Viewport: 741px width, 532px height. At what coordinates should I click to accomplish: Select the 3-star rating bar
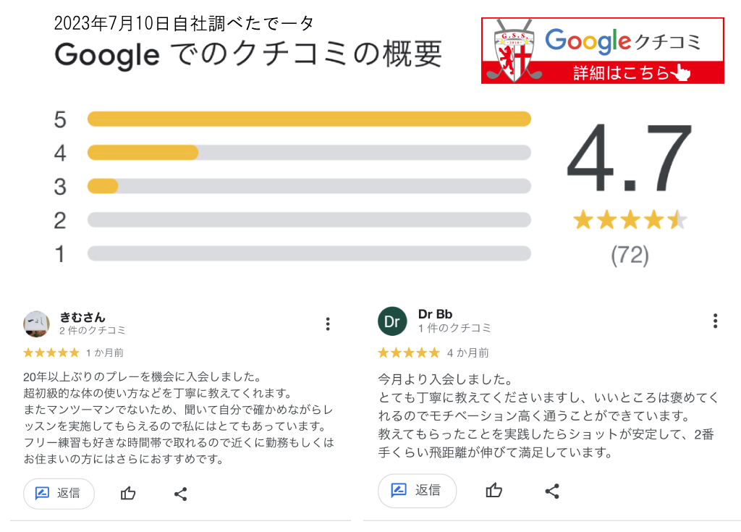pyautogui.click(x=309, y=187)
